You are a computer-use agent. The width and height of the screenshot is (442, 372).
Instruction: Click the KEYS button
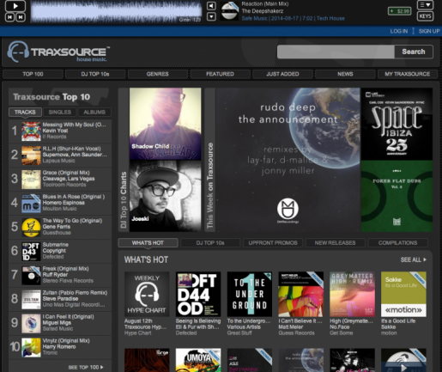tap(425, 16)
